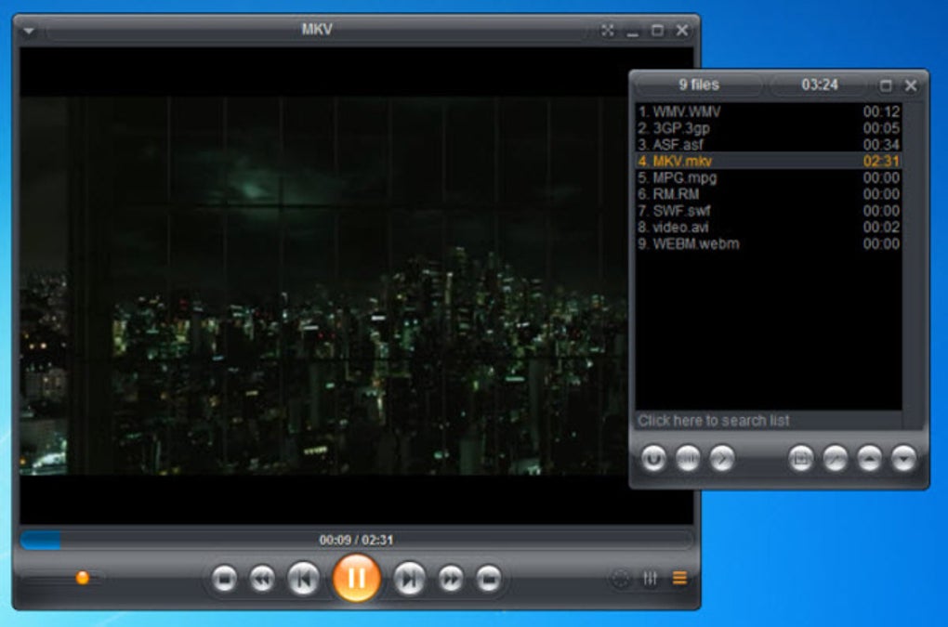Click the playlist right-arrow button
This screenshot has height=627, width=948.
(722, 459)
